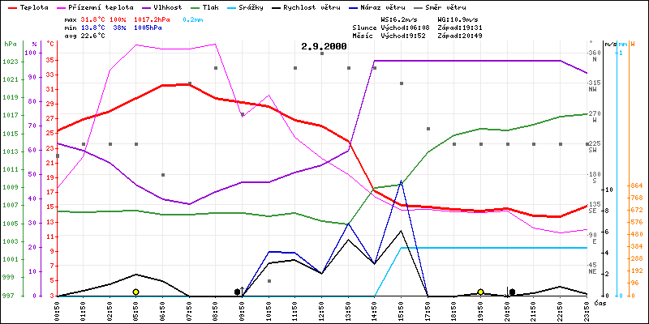
Task: Click the Slunce sunrise time 06:08
Action: point(420,27)
